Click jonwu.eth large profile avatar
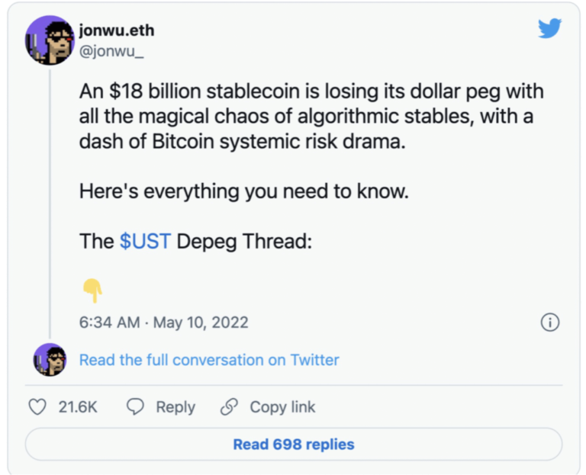 click(50, 40)
